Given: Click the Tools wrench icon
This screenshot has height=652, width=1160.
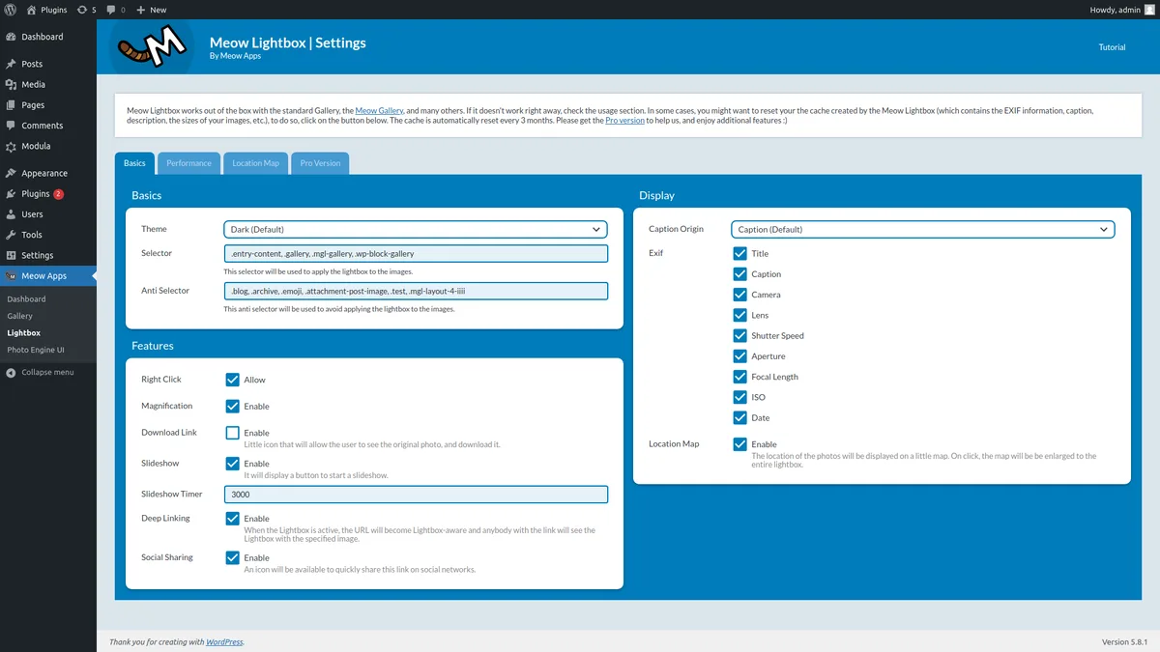Looking at the screenshot, I should [11, 235].
